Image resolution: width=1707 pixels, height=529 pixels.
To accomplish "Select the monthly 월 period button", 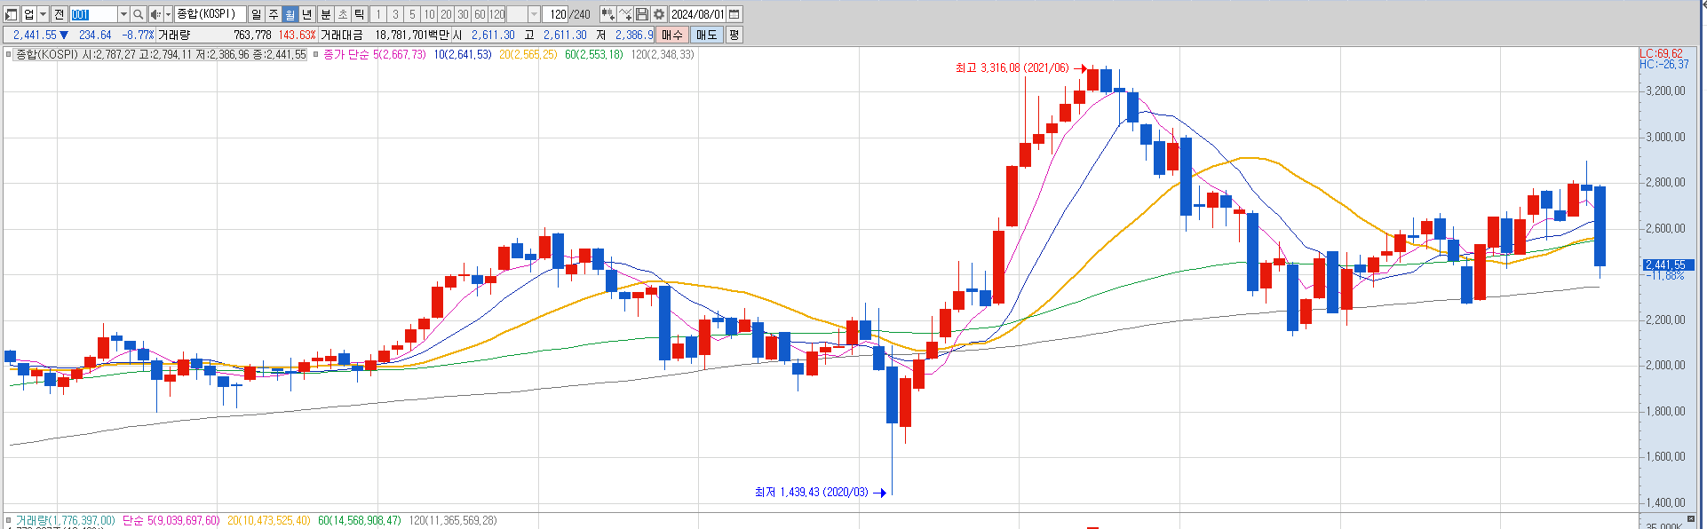I will coord(290,14).
